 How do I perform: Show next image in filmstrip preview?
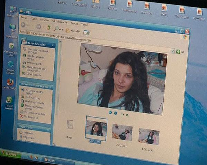tap(115, 113)
